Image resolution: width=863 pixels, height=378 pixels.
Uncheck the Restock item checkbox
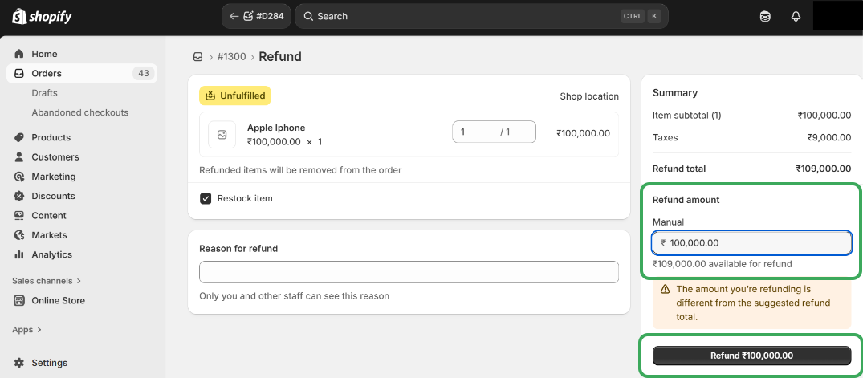click(206, 198)
